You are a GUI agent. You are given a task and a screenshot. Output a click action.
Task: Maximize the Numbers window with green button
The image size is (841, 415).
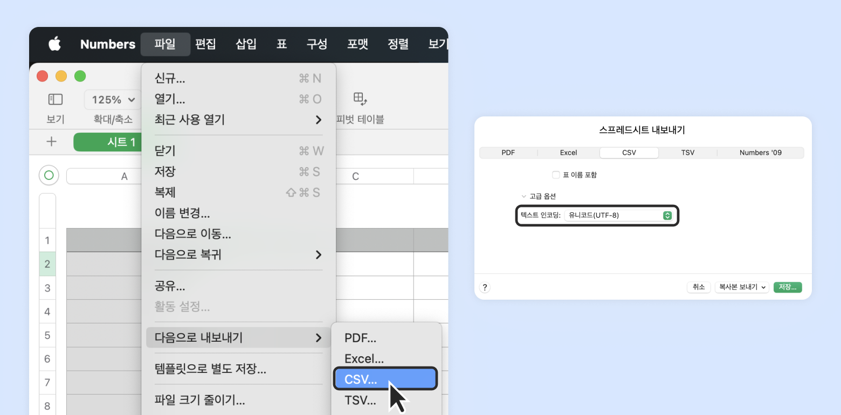point(80,77)
